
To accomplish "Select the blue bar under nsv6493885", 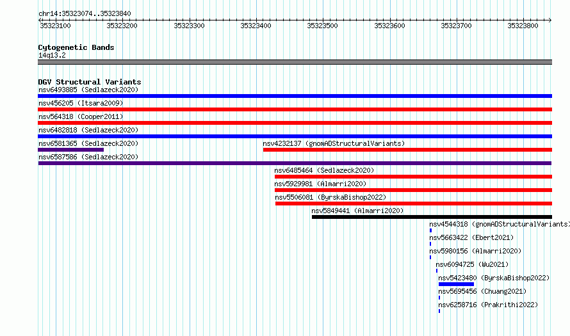I will [x=295, y=96].
